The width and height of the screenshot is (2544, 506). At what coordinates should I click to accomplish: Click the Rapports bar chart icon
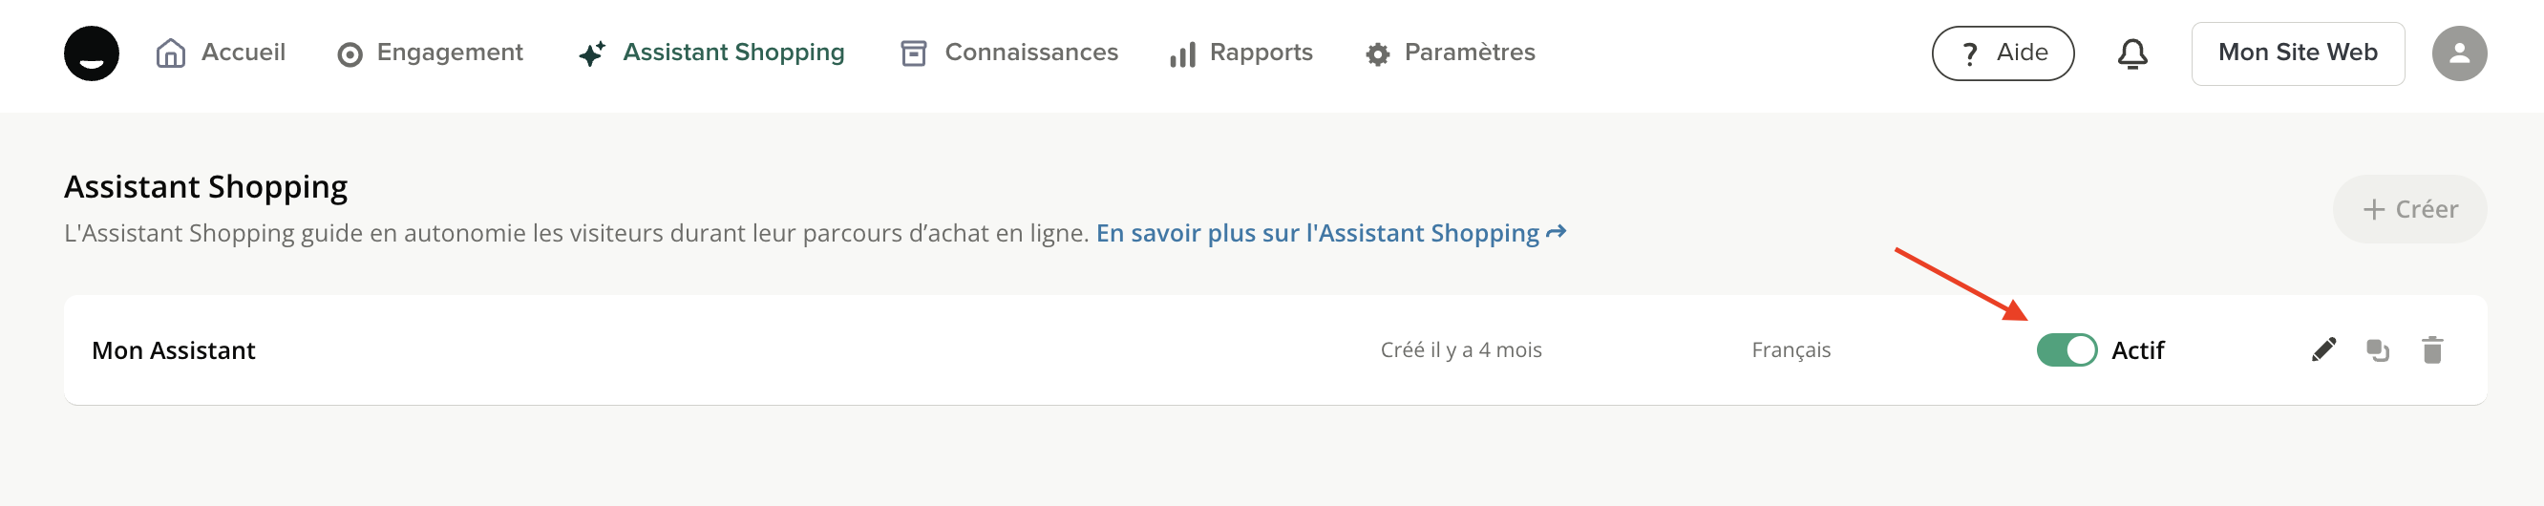(1182, 54)
